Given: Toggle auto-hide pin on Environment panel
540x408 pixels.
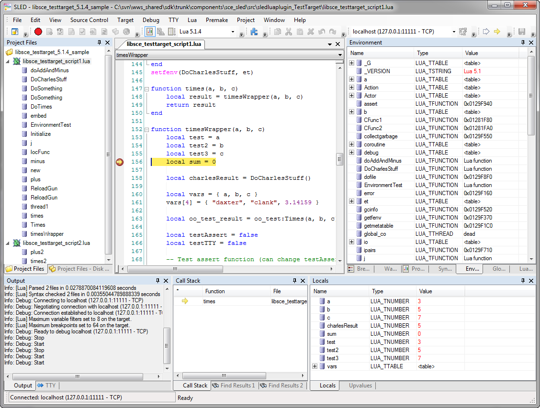Looking at the screenshot, I should coord(523,43).
